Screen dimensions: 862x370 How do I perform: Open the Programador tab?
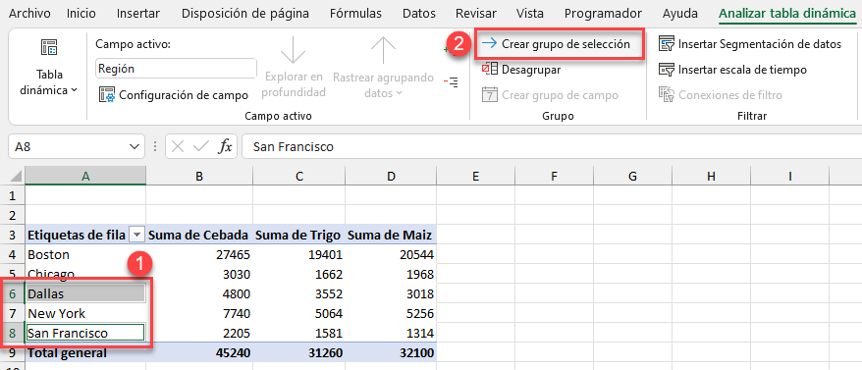click(603, 13)
